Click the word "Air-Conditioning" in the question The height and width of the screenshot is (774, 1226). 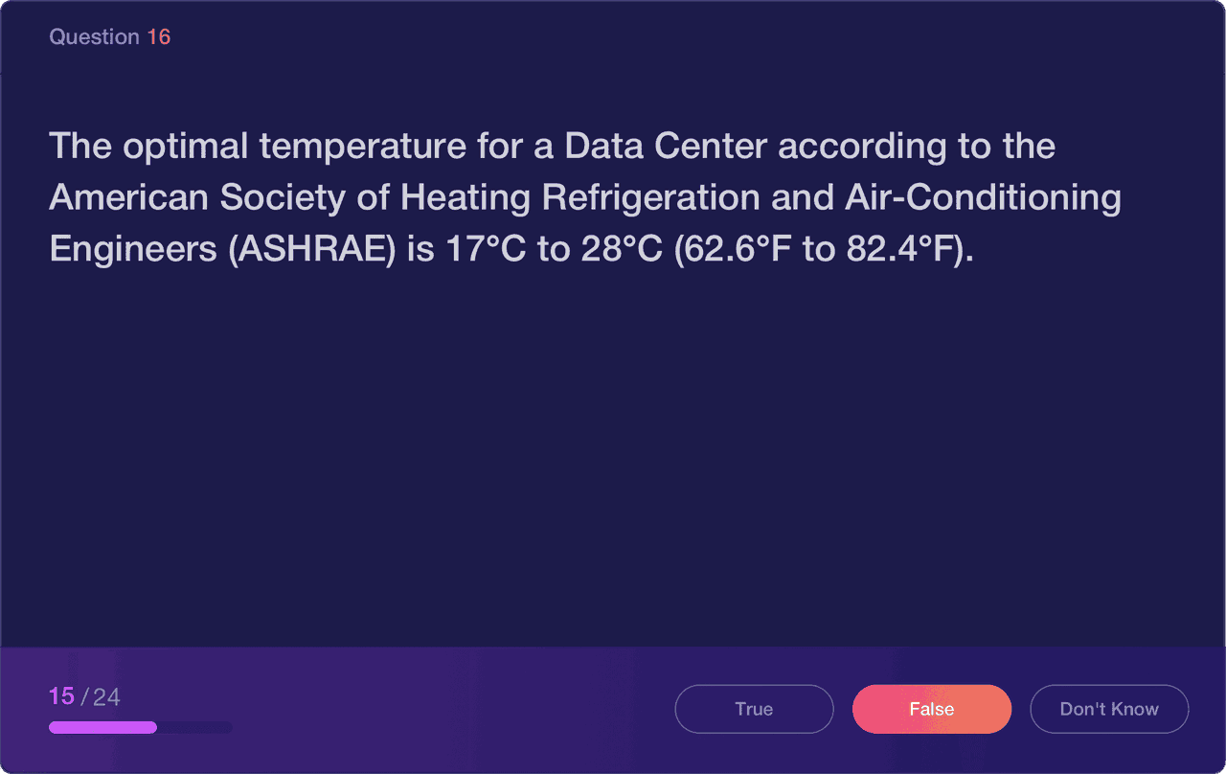coord(983,197)
